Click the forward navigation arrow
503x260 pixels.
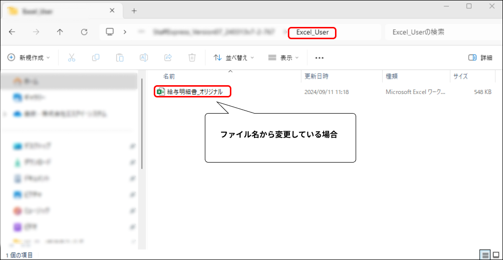(36, 32)
